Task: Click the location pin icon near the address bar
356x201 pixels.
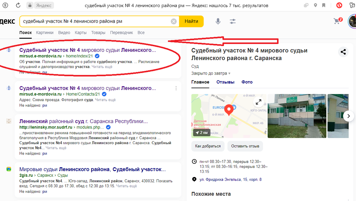Action: click(315, 5)
